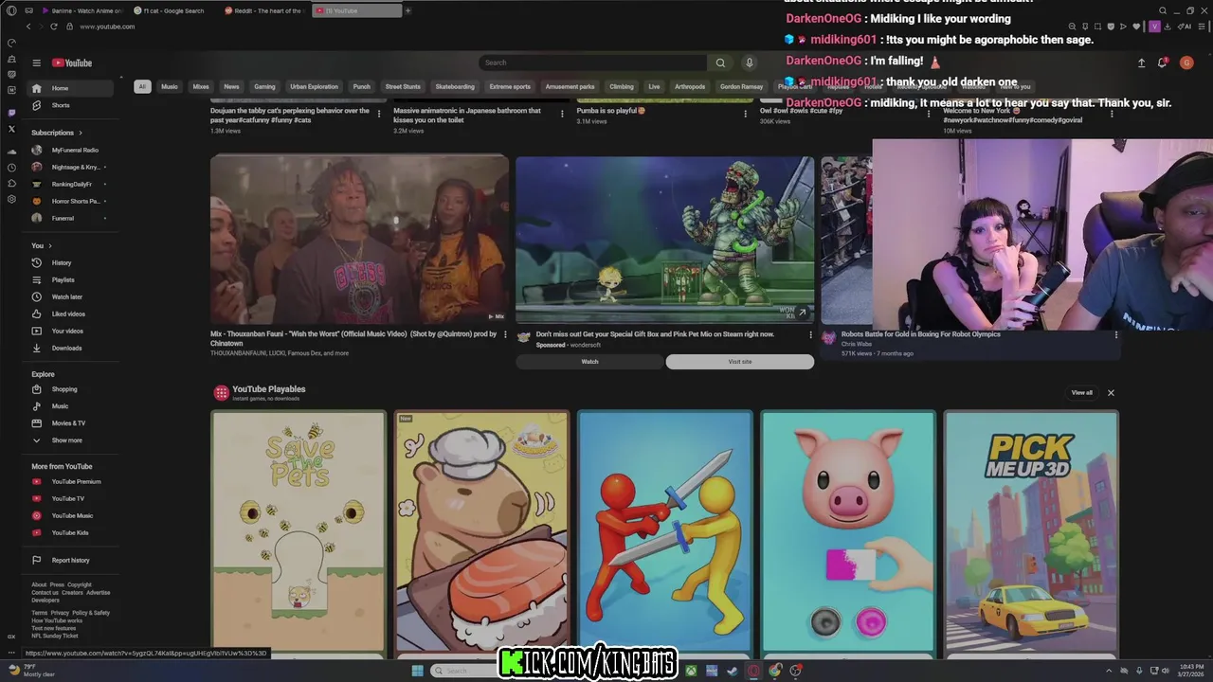1213x682 pixels.
Task: Select the Skateboarding filter chip
Action: (455, 86)
